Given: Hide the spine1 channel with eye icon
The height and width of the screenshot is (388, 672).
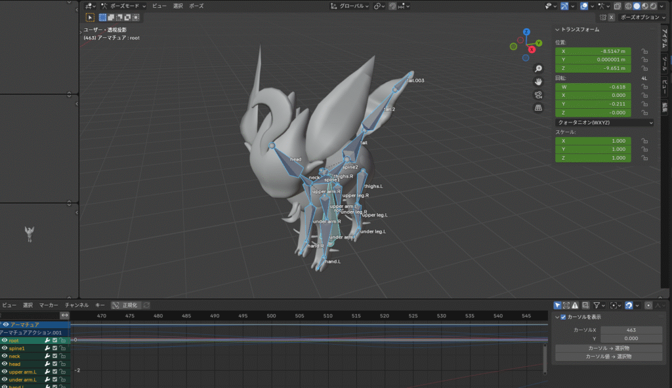Looking at the screenshot, I should pyautogui.click(x=5, y=349).
